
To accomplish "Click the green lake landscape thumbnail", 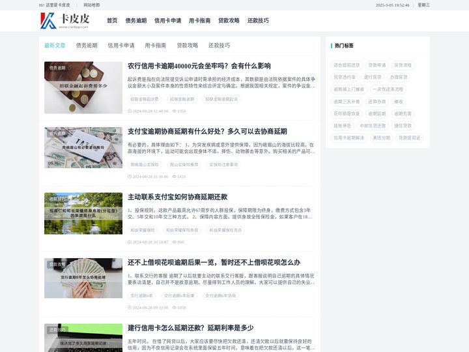I will coord(83,213).
